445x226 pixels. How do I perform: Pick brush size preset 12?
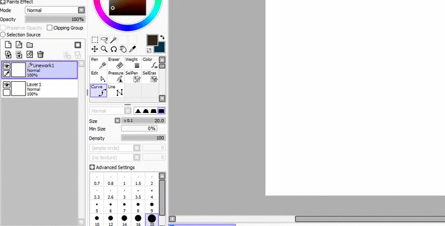111,220
